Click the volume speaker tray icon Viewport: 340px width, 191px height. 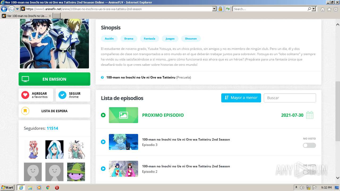[x=302, y=188]
